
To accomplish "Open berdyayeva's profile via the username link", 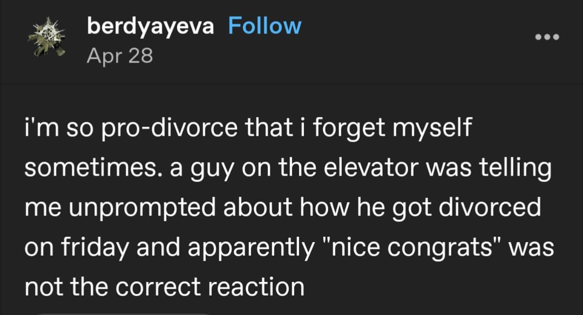I will [x=151, y=26].
